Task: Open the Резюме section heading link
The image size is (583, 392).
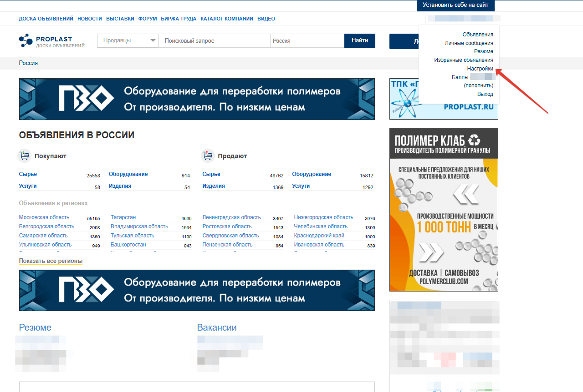Action: tap(35, 327)
